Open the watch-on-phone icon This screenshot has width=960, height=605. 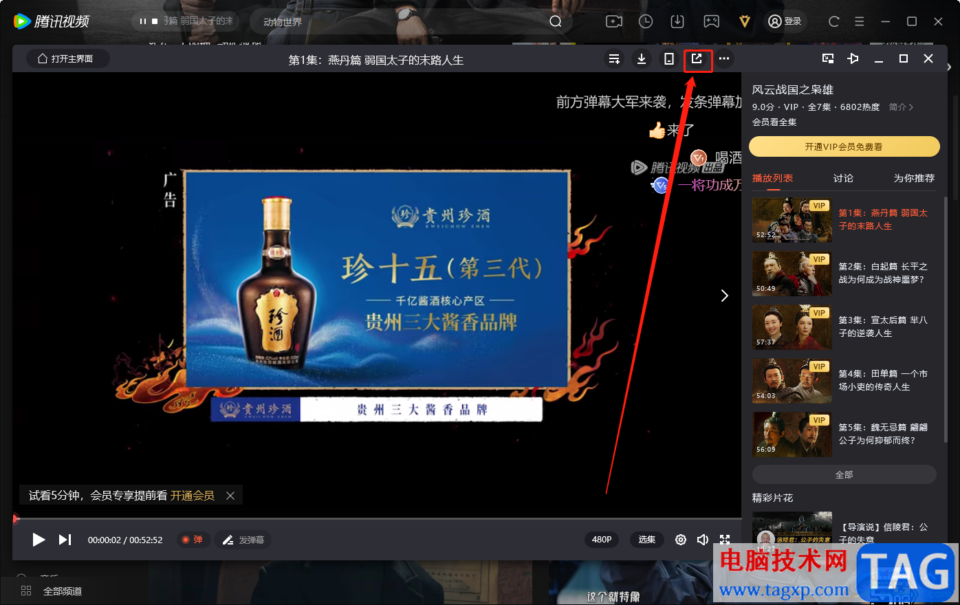coord(668,59)
